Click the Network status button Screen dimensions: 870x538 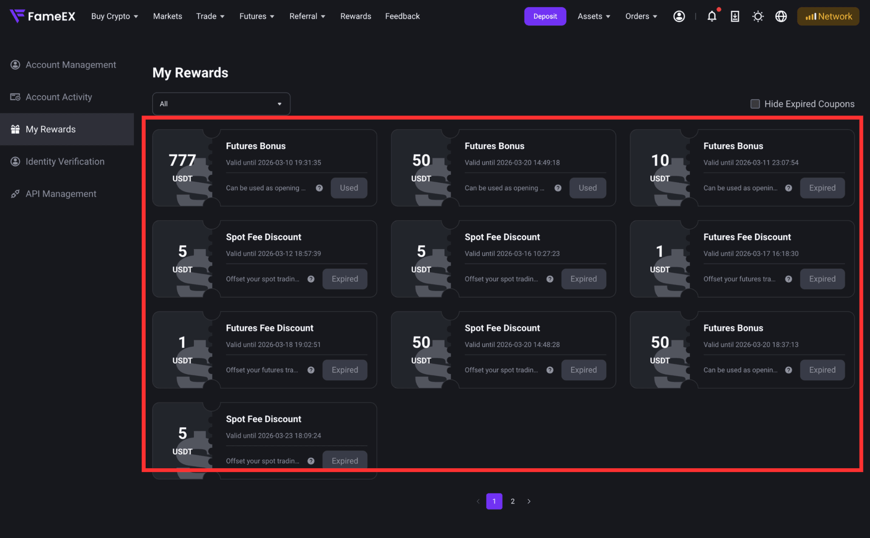828,16
